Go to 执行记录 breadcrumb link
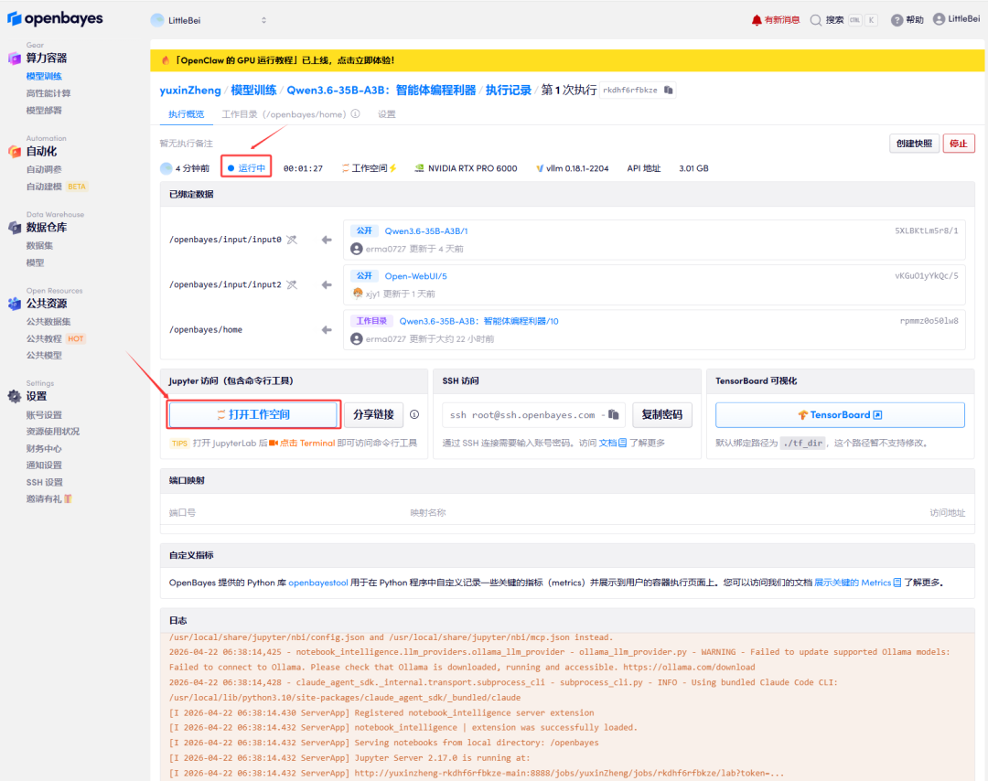 pyautogui.click(x=509, y=90)
